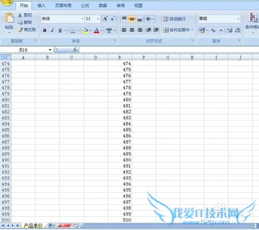Toggle italic formatting

[52, 30]
